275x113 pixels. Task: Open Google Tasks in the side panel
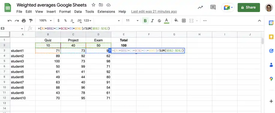click(271, 51)
